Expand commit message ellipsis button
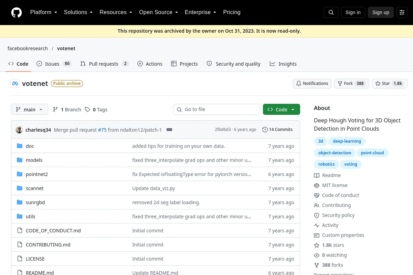This screenshot has width=413, height=275. coord(169,130)
